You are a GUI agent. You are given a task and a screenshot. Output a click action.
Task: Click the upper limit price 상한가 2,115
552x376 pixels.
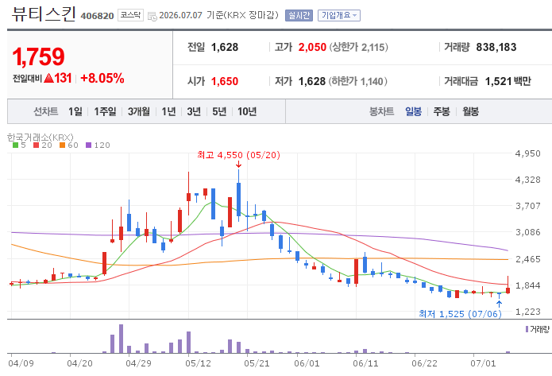[x=359, y=47]
